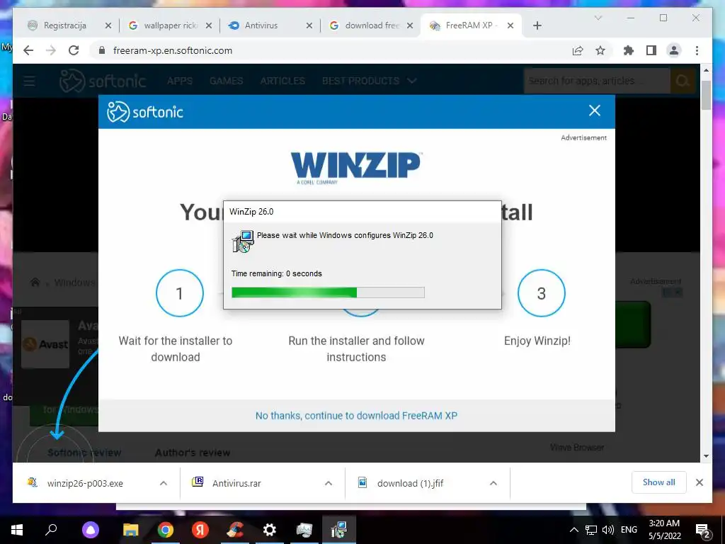725x544 pixels.
Task: Open Windows taskbar search
Action: [51, 530]
